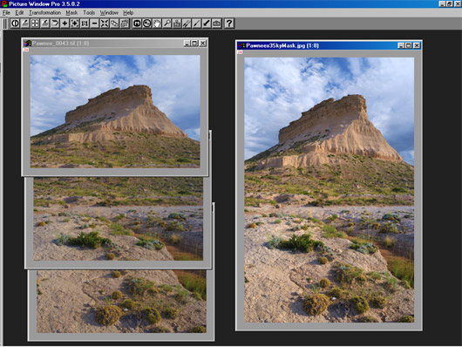
Task: Select the four-squares grid toolbar icon
Action: (35, 24)
